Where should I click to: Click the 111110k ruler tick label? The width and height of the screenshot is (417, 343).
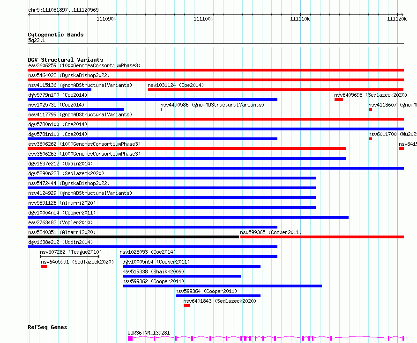(300, 19)
